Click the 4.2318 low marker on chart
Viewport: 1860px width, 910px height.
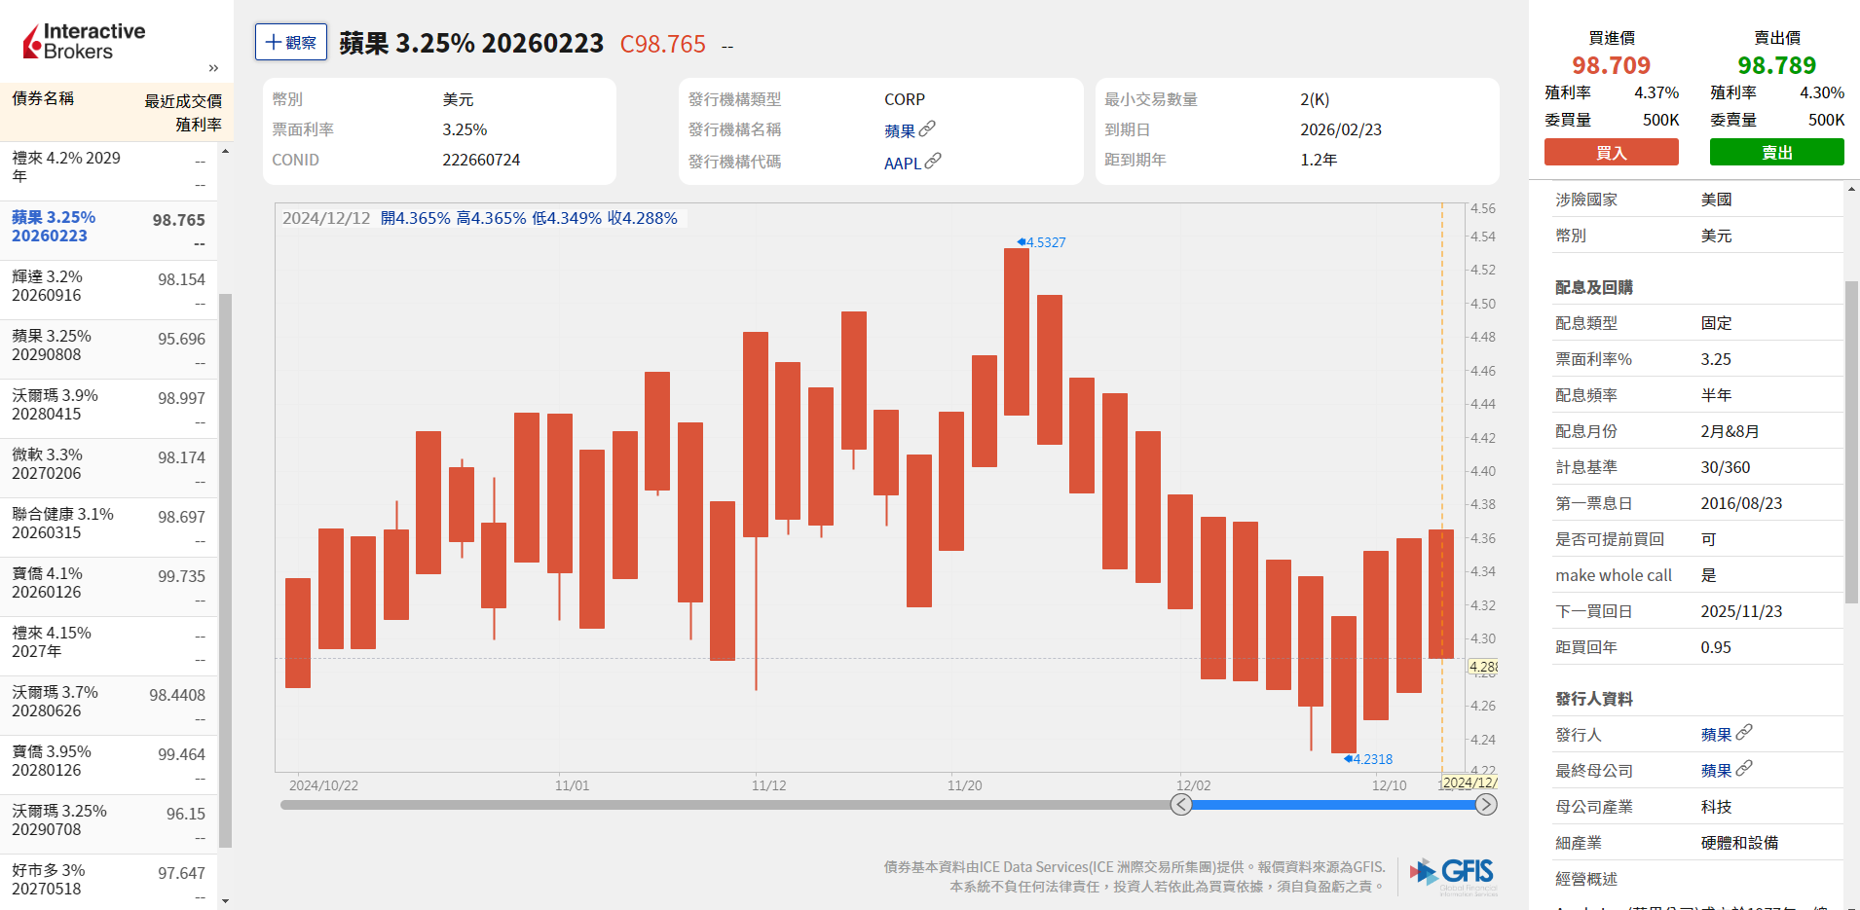(x=1368, y=759)
